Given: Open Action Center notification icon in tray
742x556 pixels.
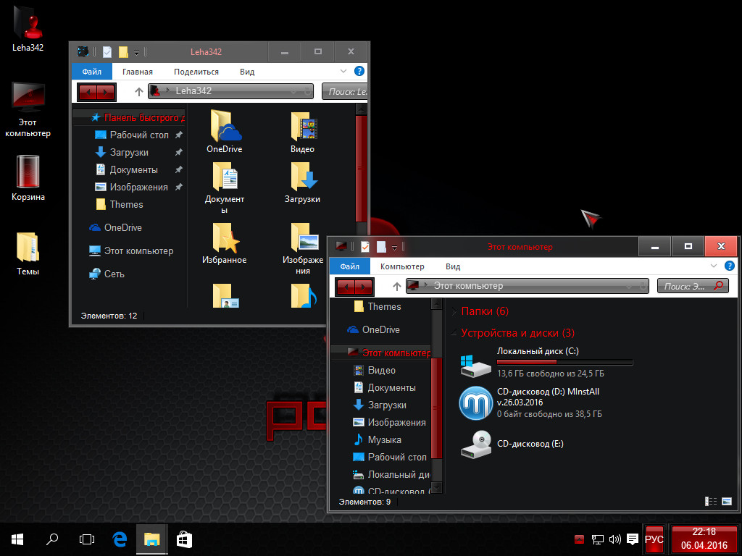Looking at the screenshot, I should click(x=633, y=539).
